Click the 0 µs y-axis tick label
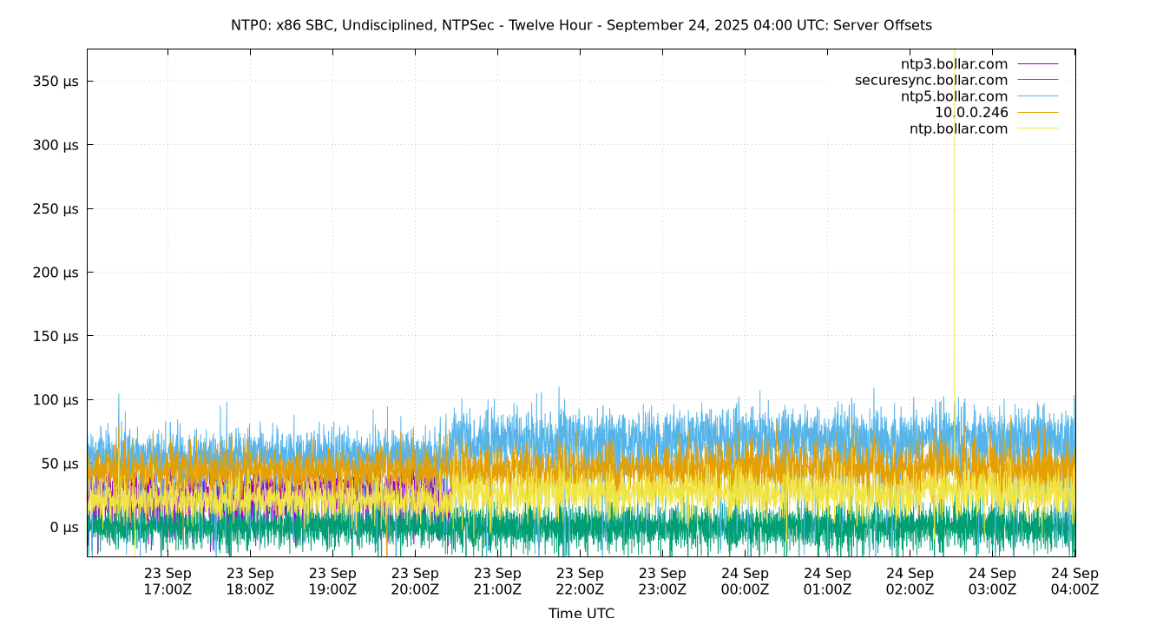Screen dimensions: 1163x625 click(63, 528)
